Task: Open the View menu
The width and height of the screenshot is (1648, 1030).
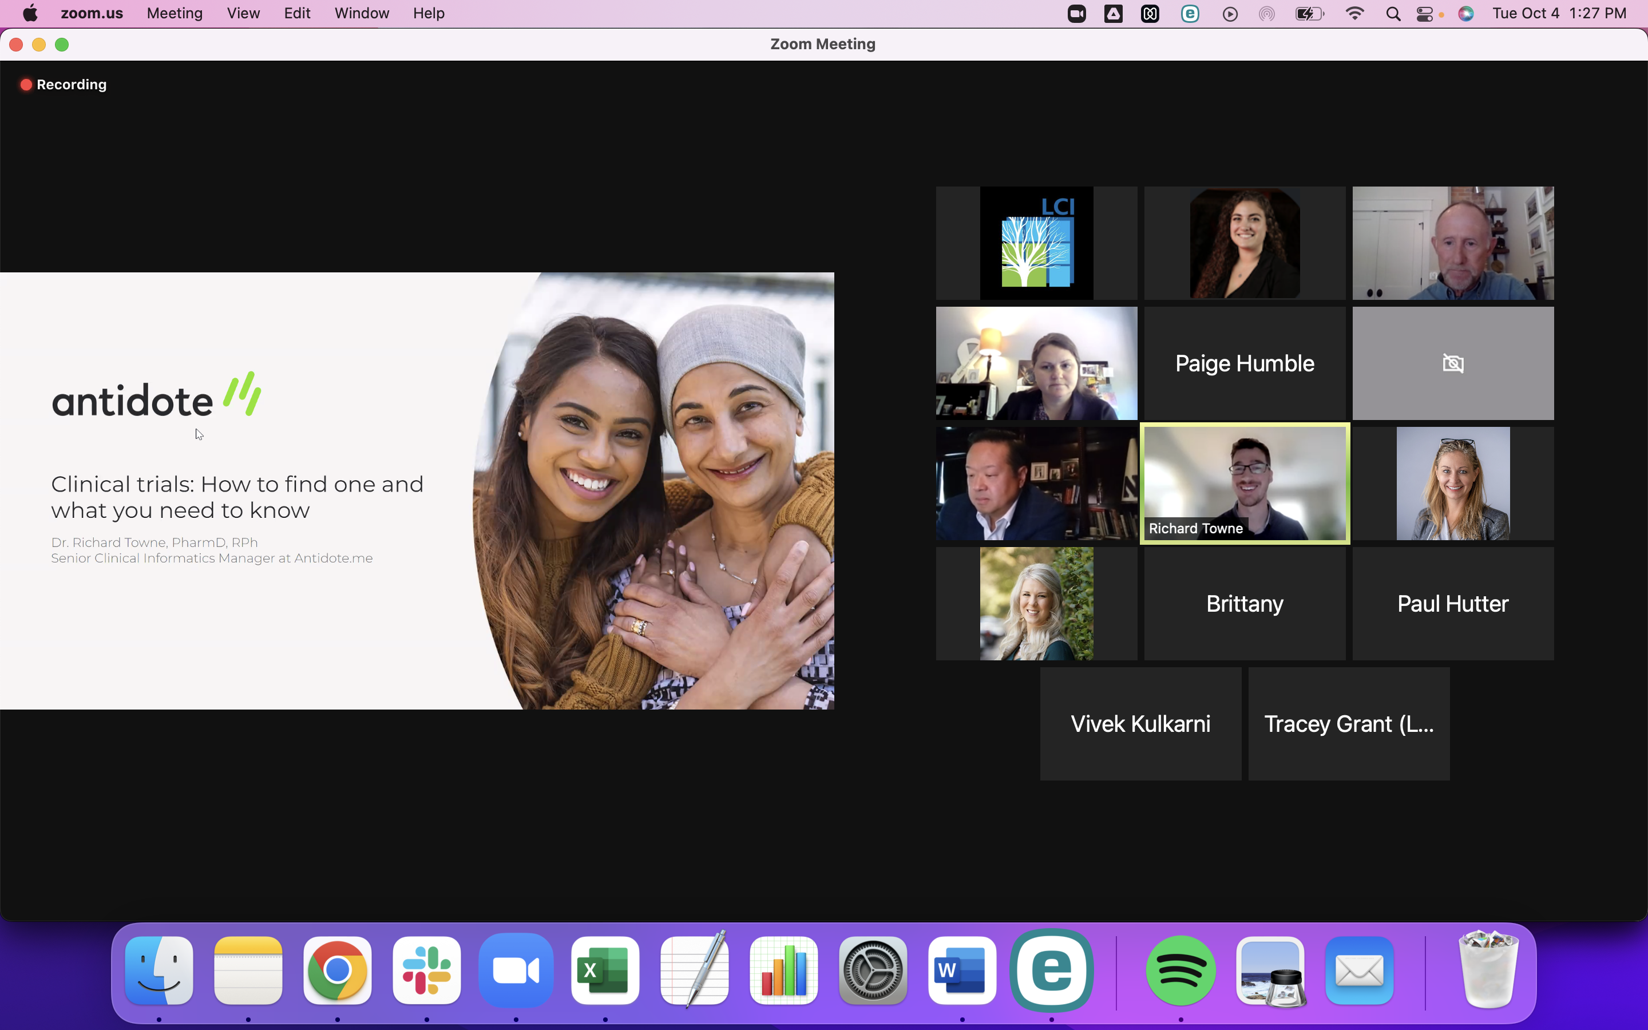Action: click(243, 14)
